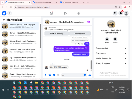Expand Customize chat section
This screenshot has height=99, width=132.
coord(111,48)
